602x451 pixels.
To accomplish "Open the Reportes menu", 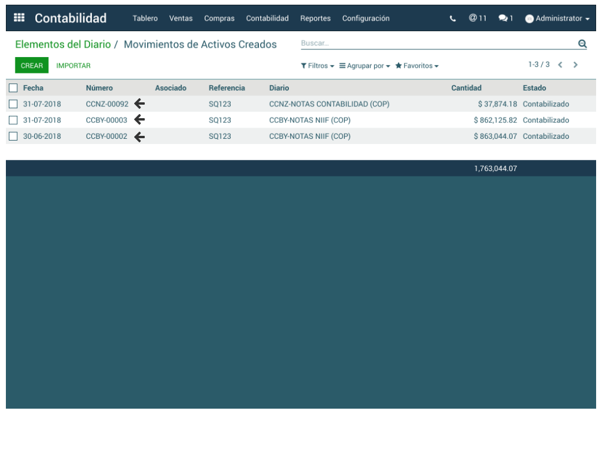I will 315,19.
